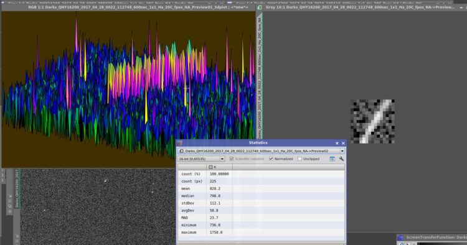Select the 'mean' row label

pos(186,188)
